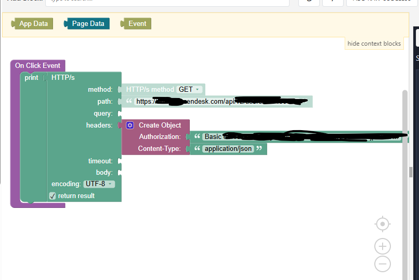
Task: Select the App Data context block
Action: (33, 23)
